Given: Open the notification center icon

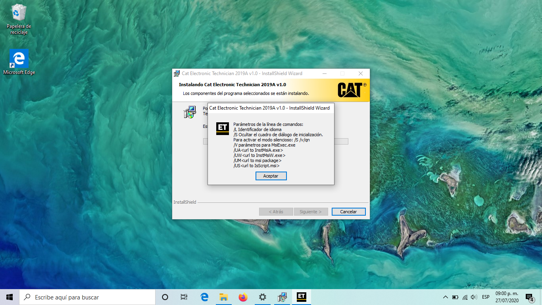Looking at the screenshot, I should point(529,297).
